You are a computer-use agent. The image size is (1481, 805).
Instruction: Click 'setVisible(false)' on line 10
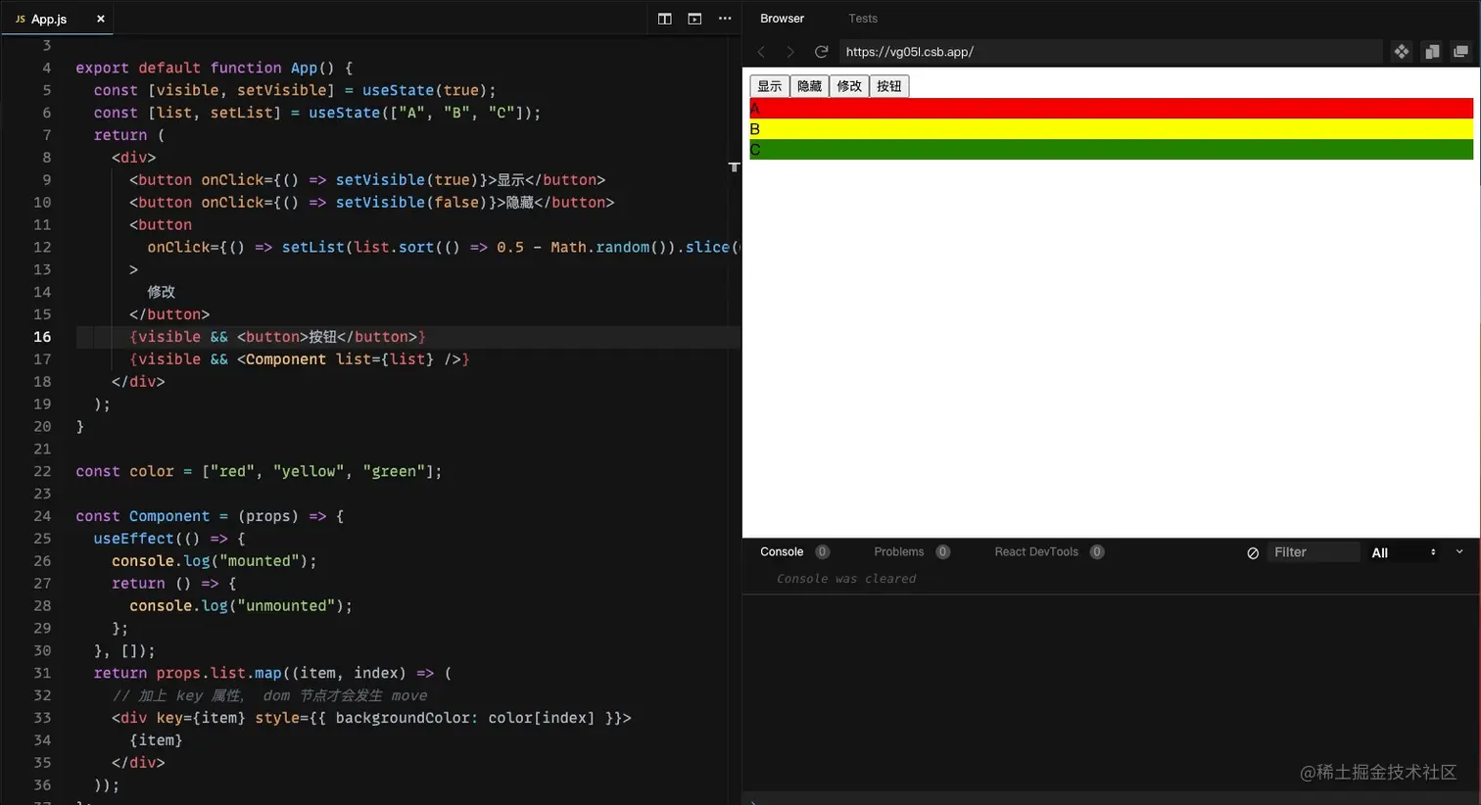point(410,203)
